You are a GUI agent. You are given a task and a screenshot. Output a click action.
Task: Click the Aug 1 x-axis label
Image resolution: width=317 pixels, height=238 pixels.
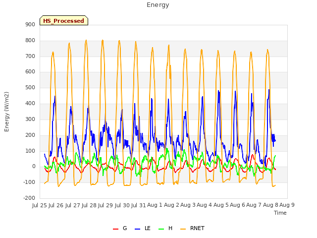click(x=155, y=205)
